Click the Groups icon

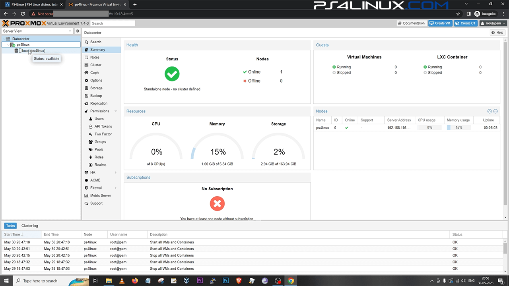tap(91, 142)
